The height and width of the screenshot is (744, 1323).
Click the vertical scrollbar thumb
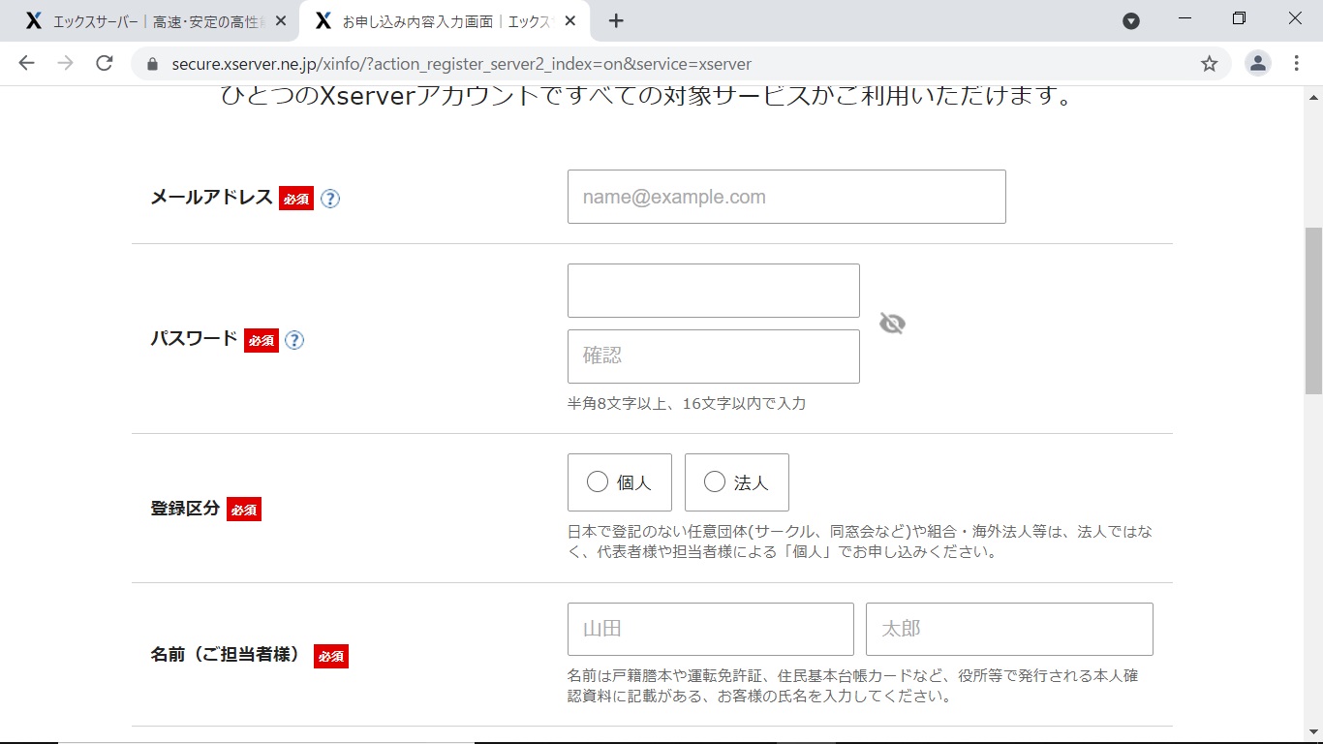click(x=1313, y=311)
